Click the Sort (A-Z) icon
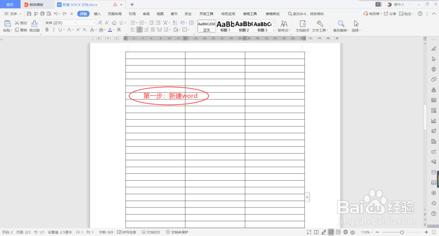This screenshot has width=439, height=236. [175, 23]
